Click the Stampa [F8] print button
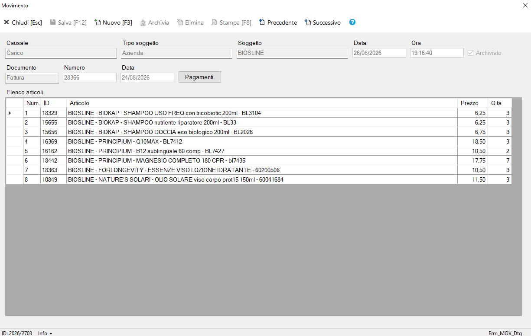 click(x=231, y=22)
